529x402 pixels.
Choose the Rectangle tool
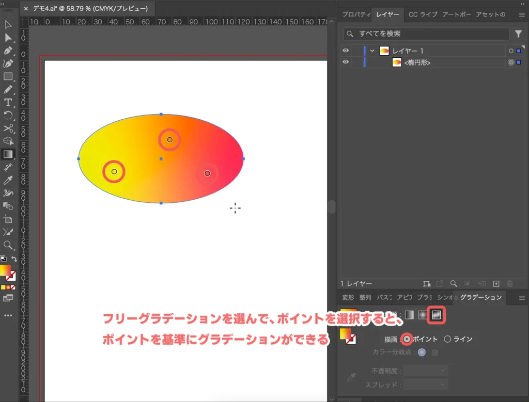pos(8,76)
